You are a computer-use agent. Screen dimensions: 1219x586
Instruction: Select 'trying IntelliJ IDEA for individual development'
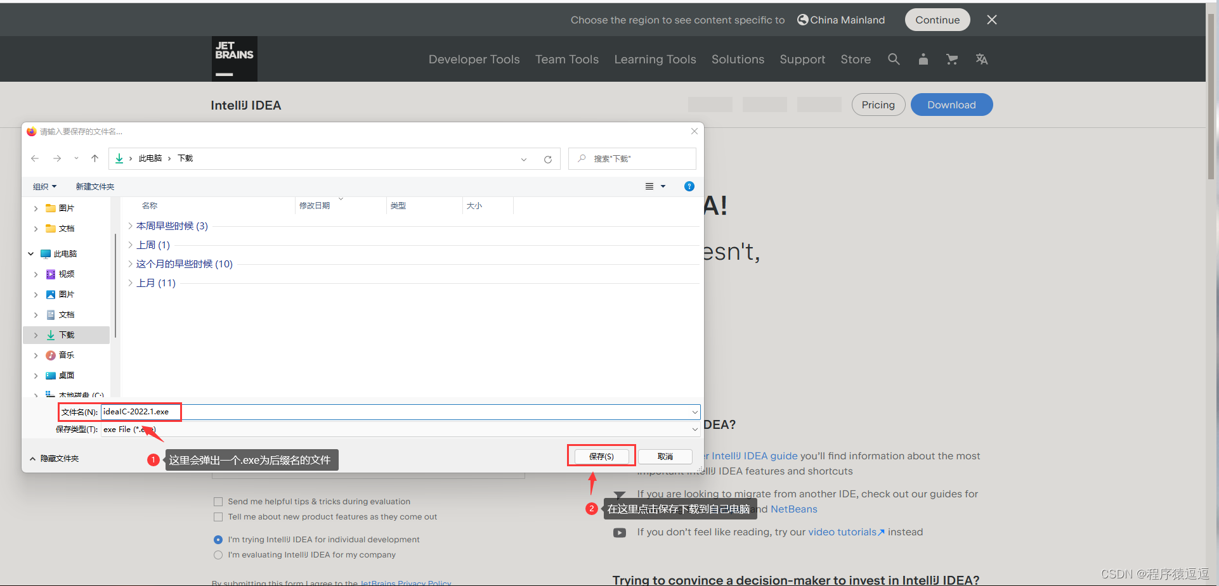pyautogui.click(x=218, y=540)
